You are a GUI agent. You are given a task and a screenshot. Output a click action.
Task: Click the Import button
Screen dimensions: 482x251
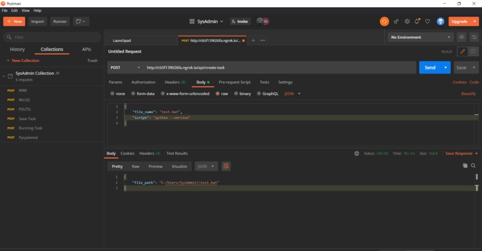tap(38, 22)
